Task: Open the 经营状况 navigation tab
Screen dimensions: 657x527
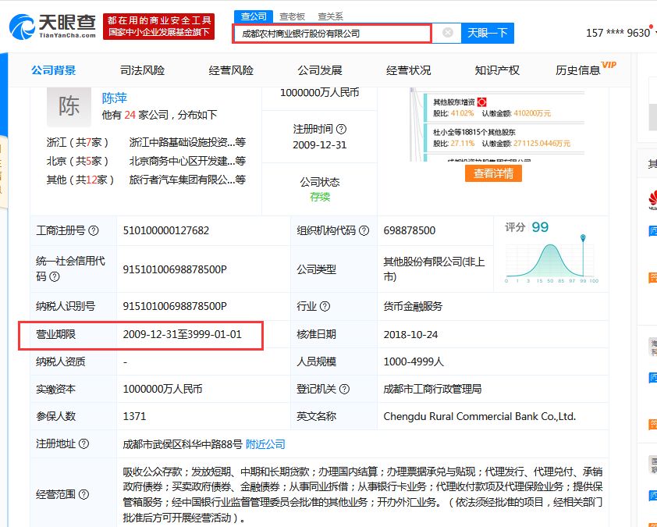Action: click(x=408, y=70)
